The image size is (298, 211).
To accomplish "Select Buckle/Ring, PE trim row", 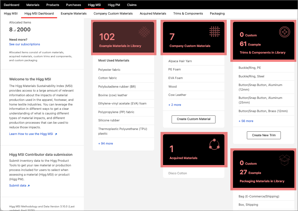I will (266, 68).
